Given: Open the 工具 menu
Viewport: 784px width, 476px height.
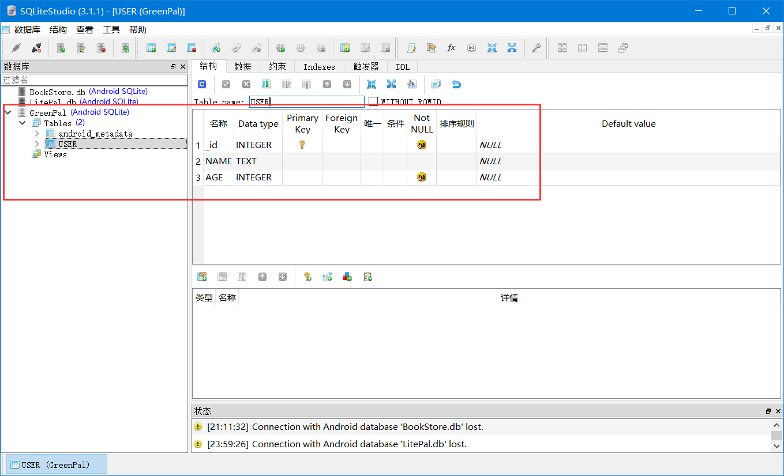Looking at the screenshot, I should 111,30.
